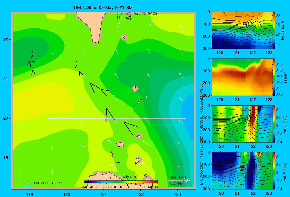
Task: Click latitude tick '21' on main map
Action: tap(6, 79)
